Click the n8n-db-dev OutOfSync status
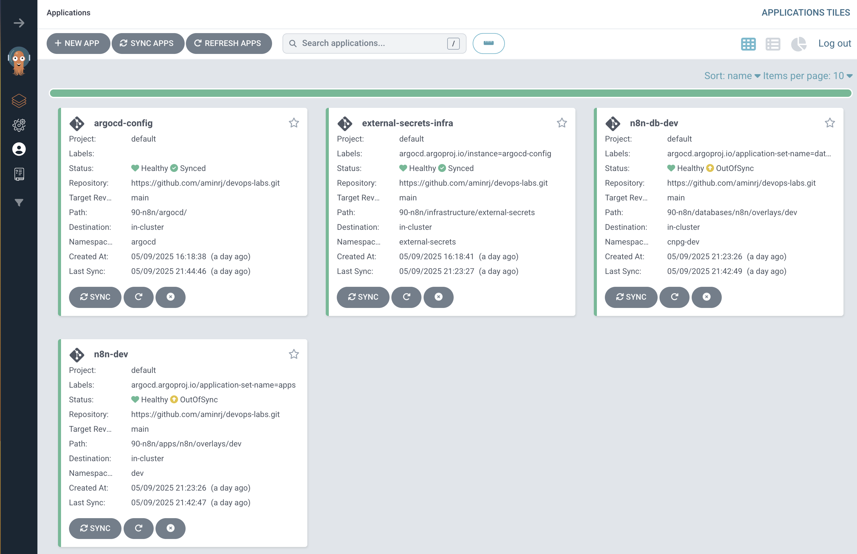 point(730,168)
